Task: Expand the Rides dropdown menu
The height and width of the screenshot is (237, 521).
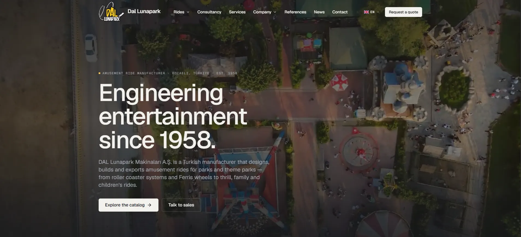Action: (x=181, y=12)
